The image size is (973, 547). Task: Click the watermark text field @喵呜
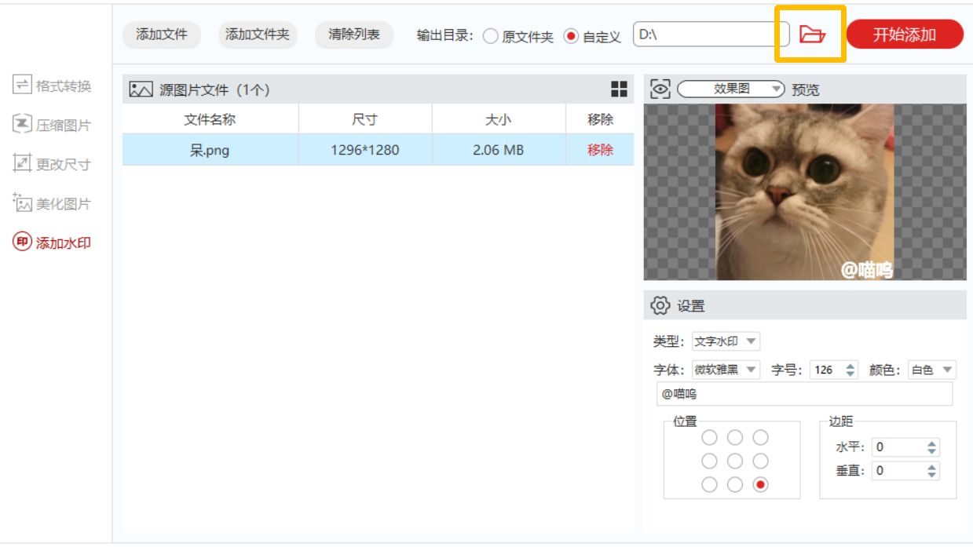click(804, 394)
